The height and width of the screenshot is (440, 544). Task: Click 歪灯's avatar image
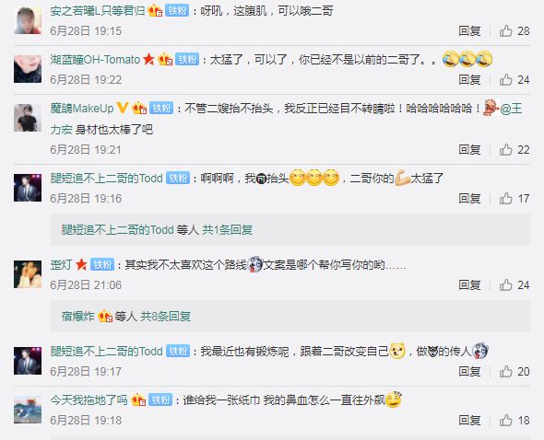tap(28, 274)
